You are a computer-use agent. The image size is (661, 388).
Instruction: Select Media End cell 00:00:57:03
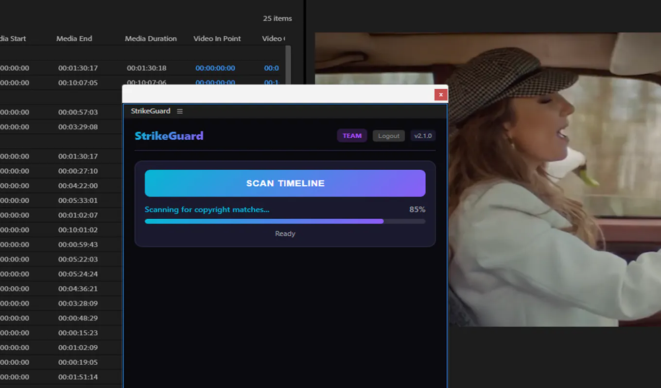tap(78, 112)
